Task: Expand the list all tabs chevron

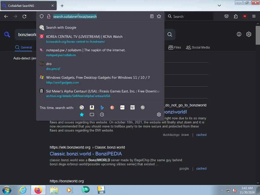Action: click(x=219, y=6)
